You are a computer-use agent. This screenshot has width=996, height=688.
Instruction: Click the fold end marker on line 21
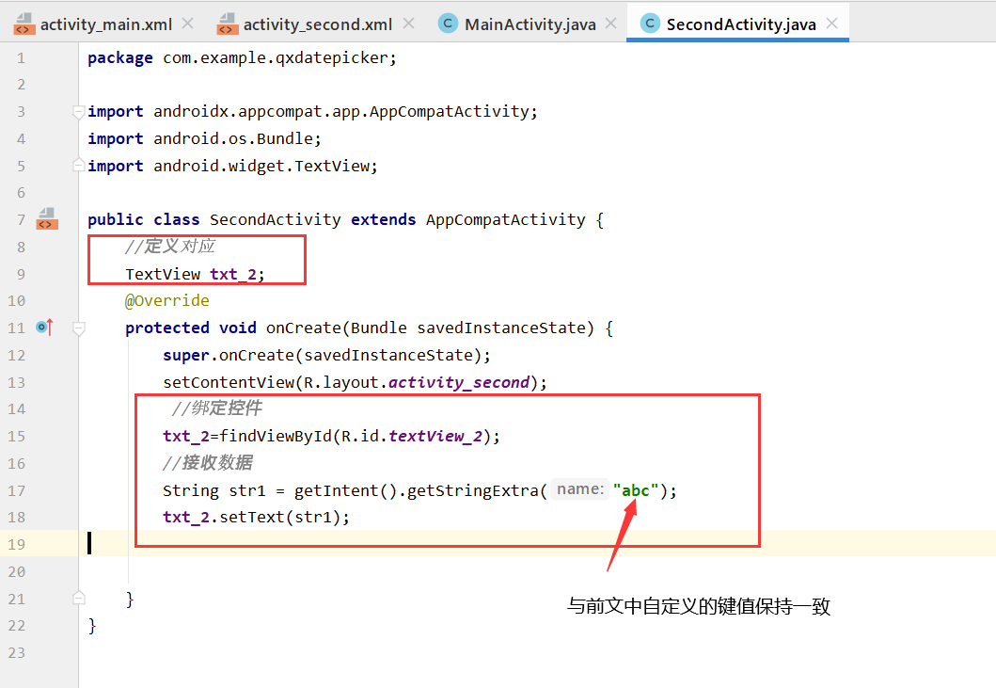point(79,598)
